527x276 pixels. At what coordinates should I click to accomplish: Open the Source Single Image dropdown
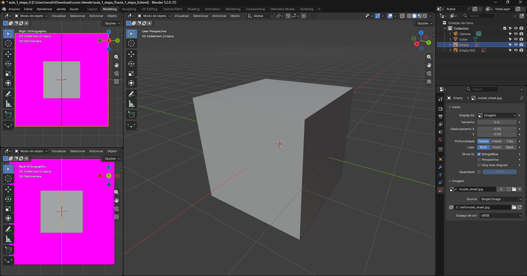[501, 199]
